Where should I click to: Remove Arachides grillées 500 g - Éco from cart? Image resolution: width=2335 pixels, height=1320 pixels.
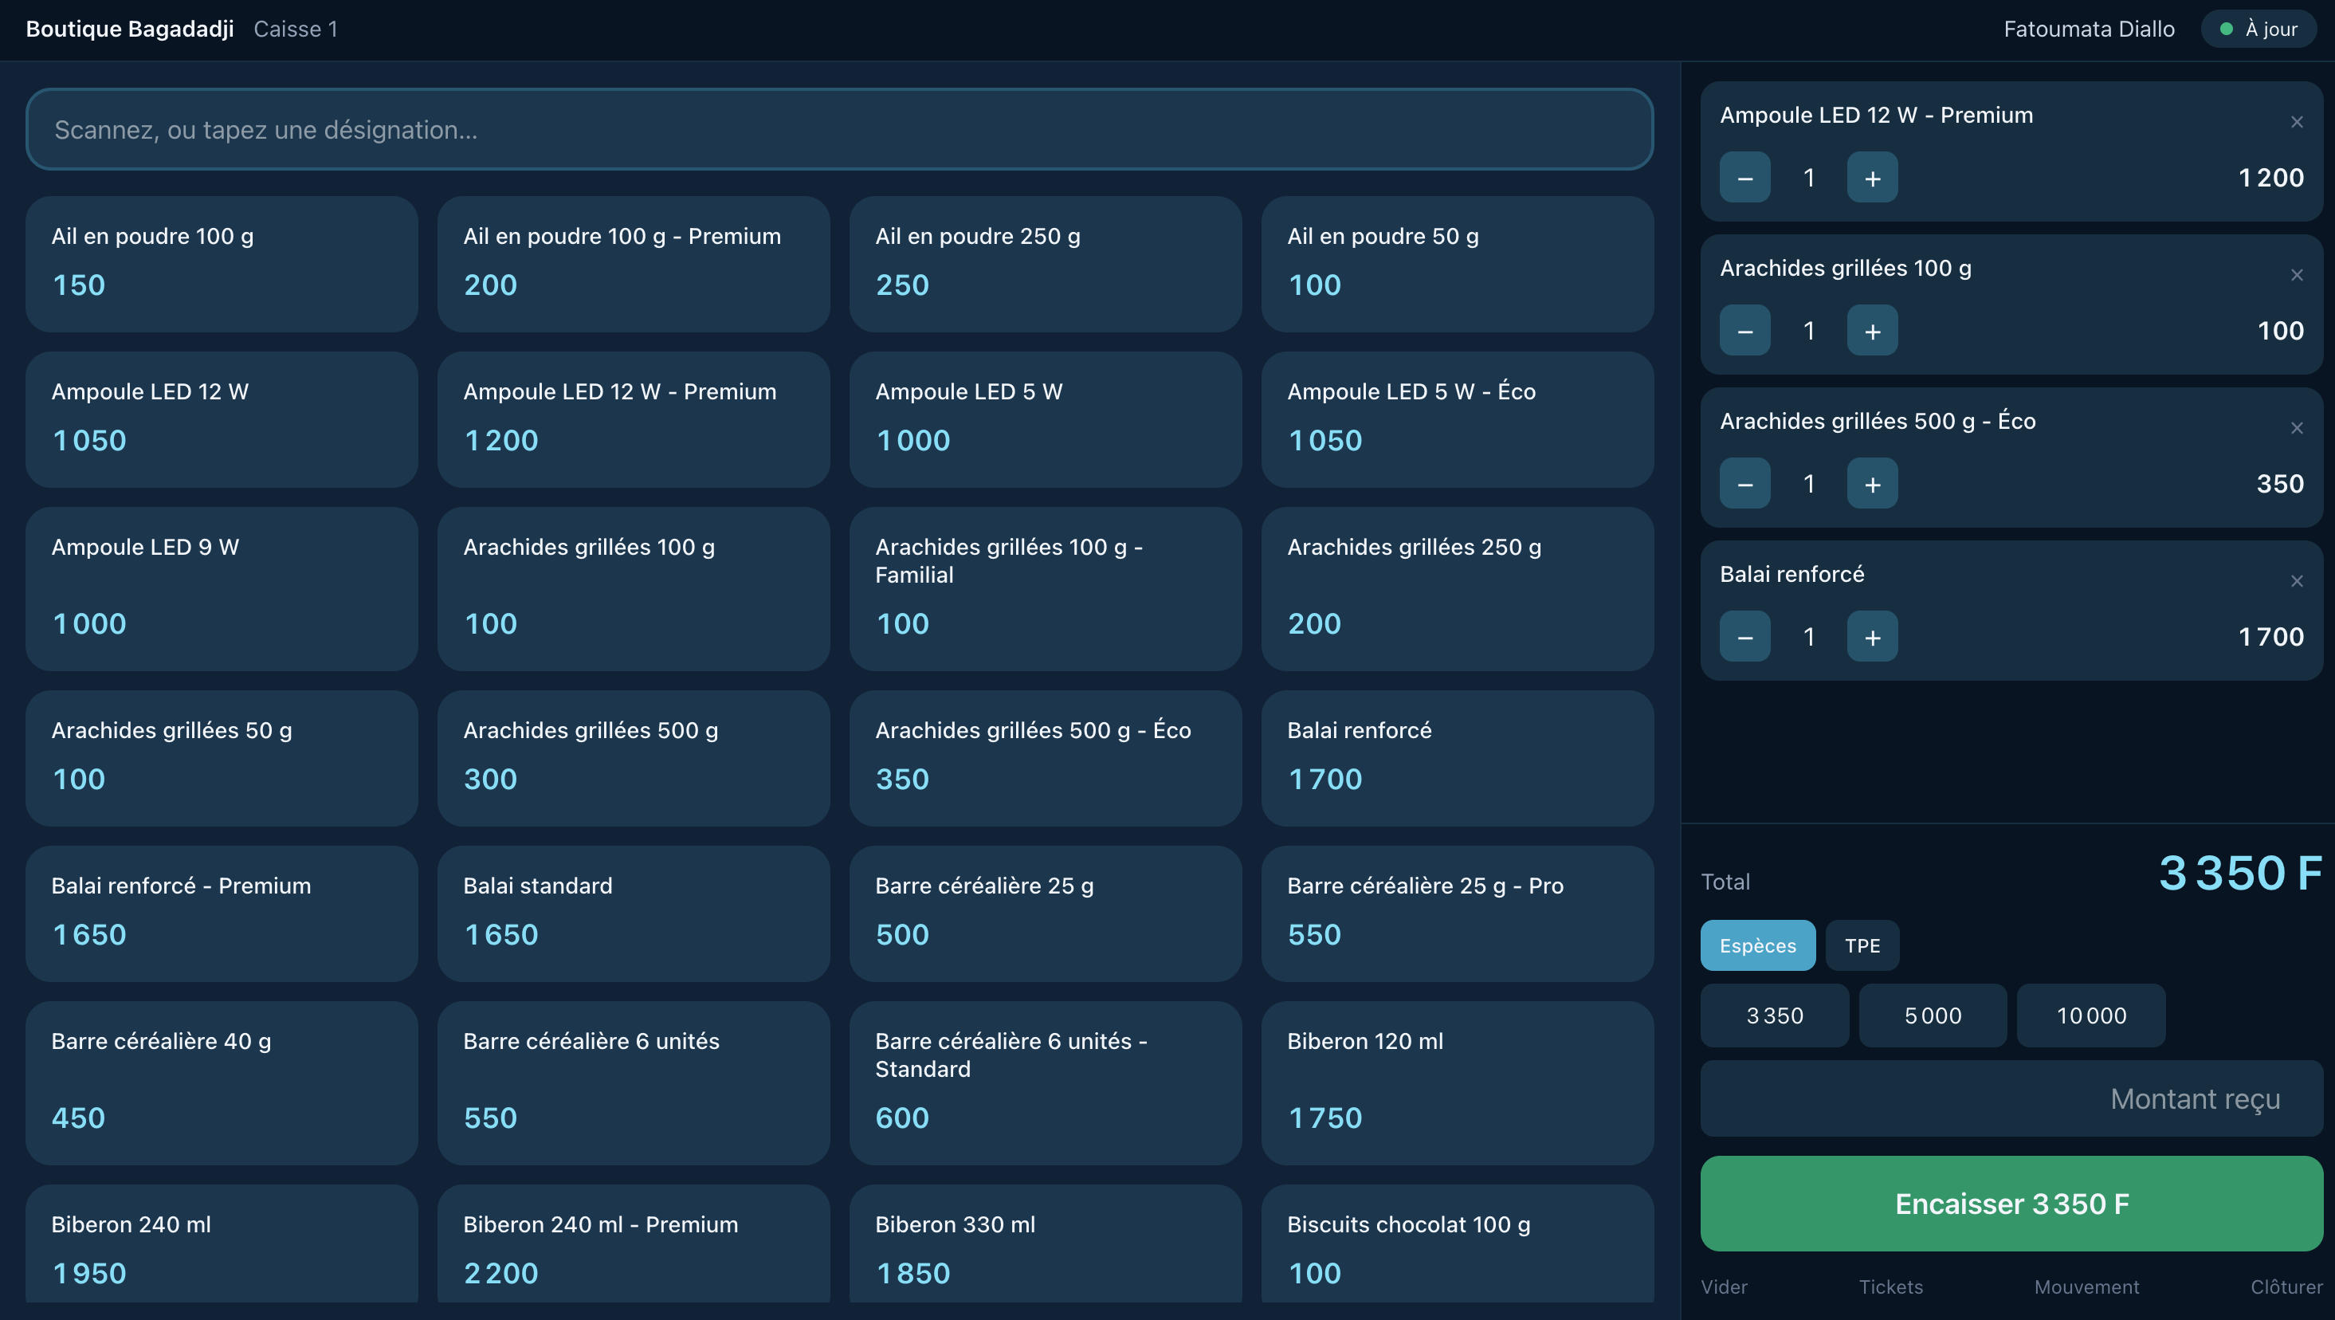2296,429
